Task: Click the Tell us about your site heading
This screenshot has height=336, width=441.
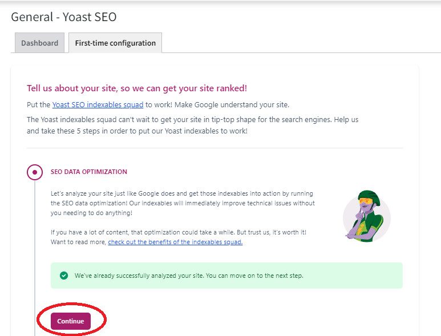Action: tap(137, 88)
